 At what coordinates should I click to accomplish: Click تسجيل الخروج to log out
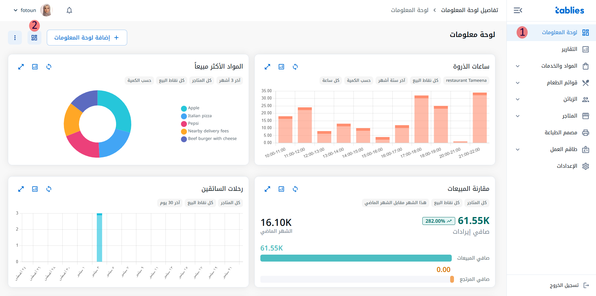(569, 285)
